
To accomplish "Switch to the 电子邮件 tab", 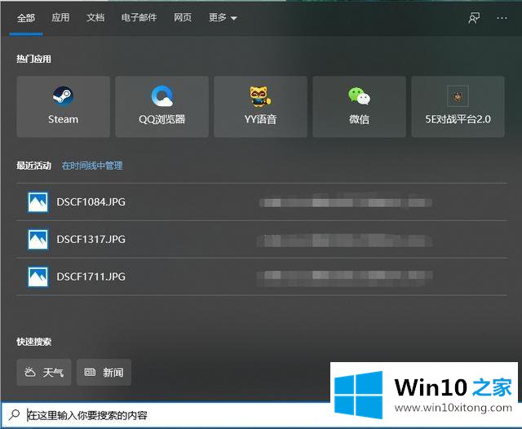I will 139,17.
